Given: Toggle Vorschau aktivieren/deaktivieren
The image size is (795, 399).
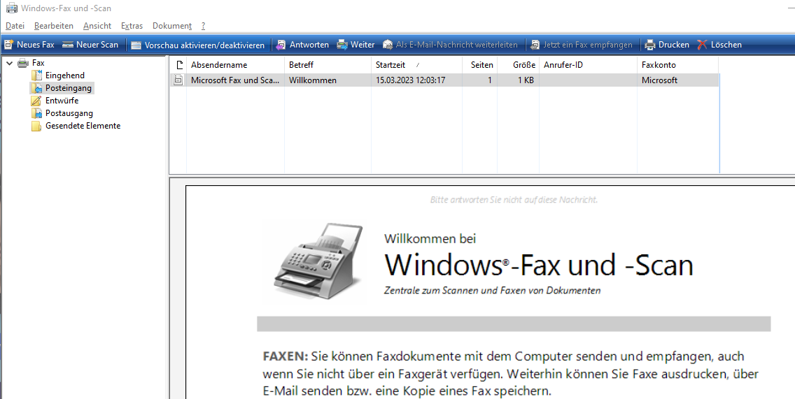Looking at the screenshot, I should click(198, 45).
